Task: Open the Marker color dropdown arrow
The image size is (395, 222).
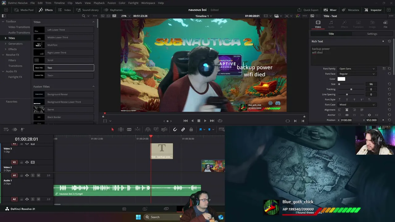Action: coord(213,129)
